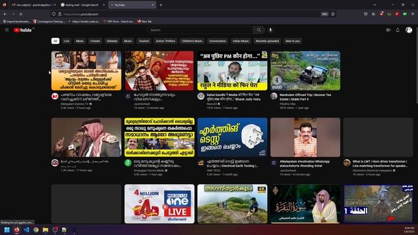Select the Action Thrillers filter chip
Image resolution: width=418 pixels, height=235 pixels.
click(x=165, y=41)
